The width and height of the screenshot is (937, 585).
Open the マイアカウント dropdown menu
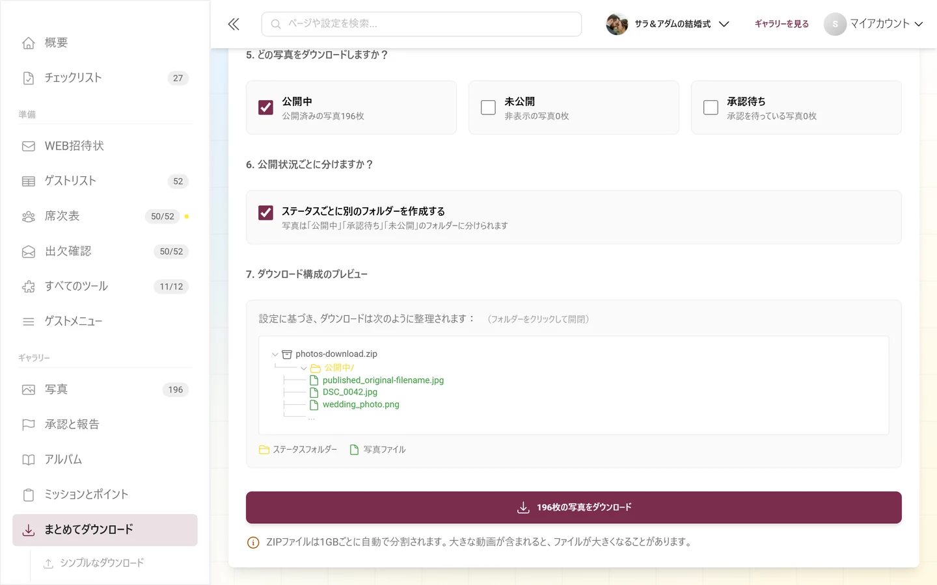tap(874, 24)
